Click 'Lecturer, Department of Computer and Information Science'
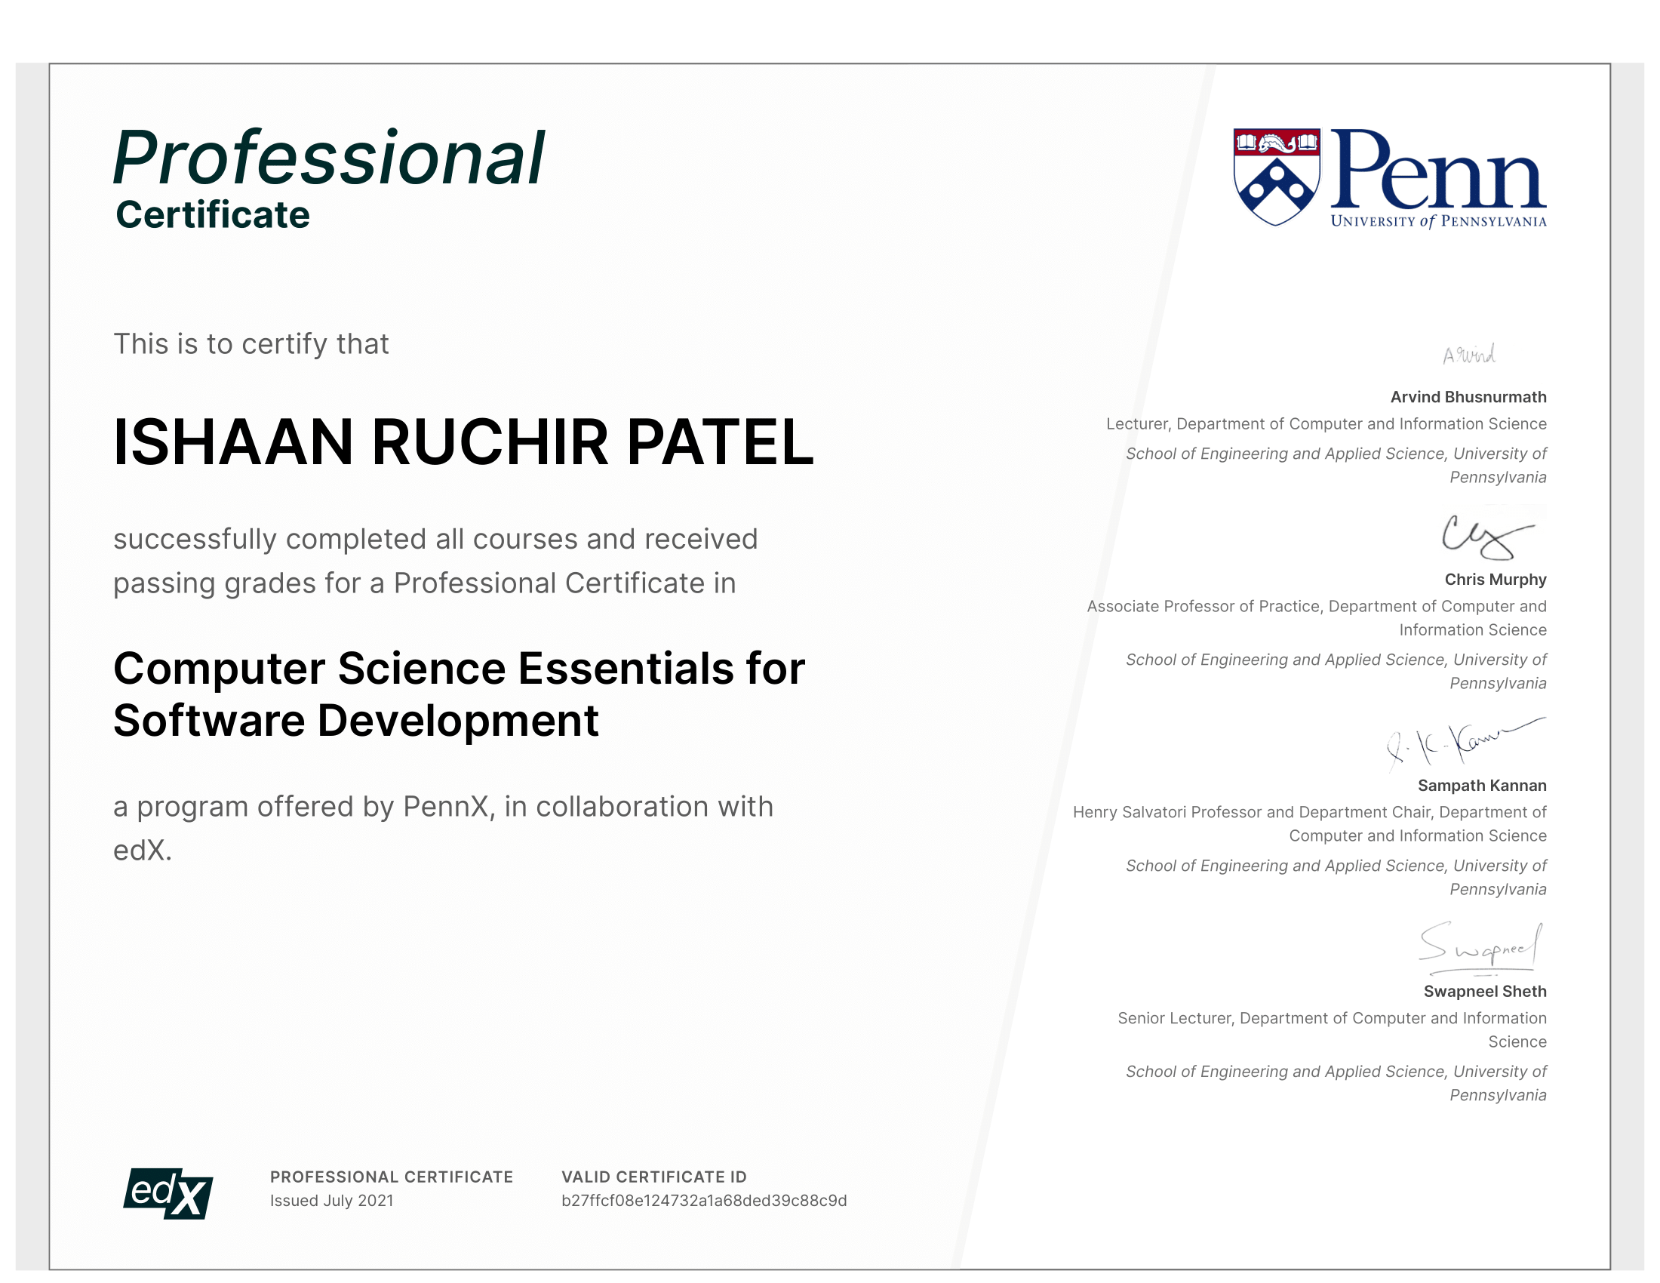 (1326, 424)
